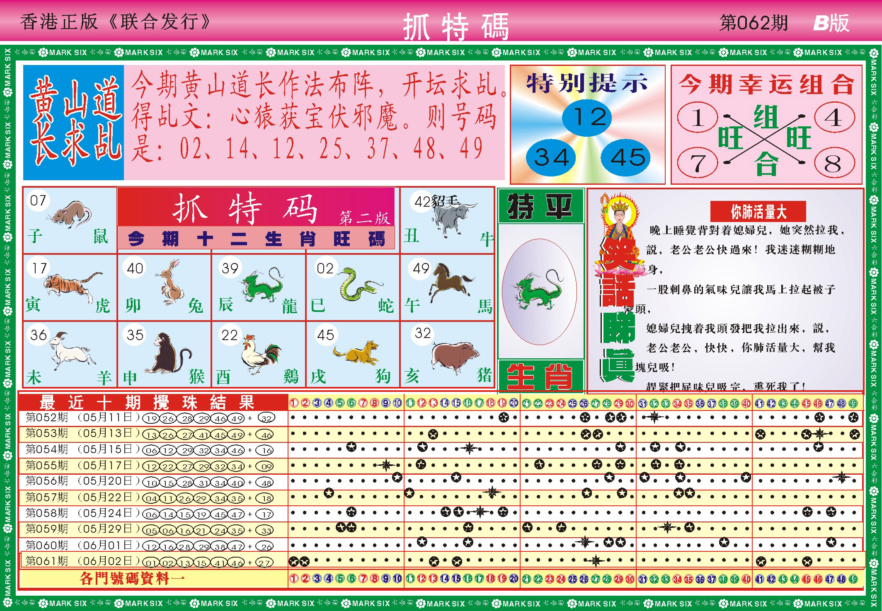The width and height of the screenshot is (882, 611).
Task: Select number badge 40 in the rabbit cell
Action: pyautogui.click(x=135, y=268)
